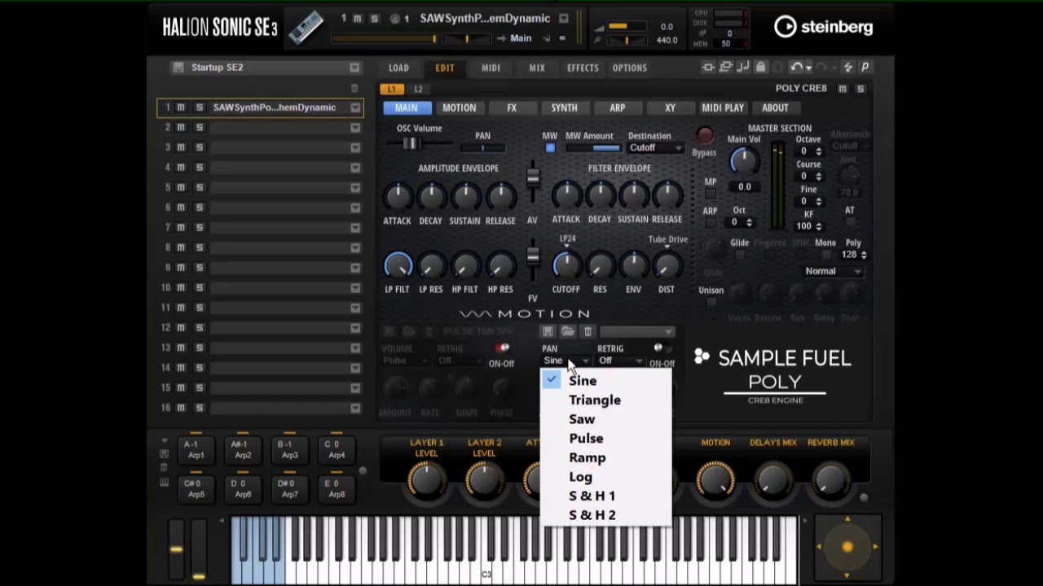Solo POLY CRE8 with s button
The width and height of the screenshot is (1043, 586).
pos(860,89)
